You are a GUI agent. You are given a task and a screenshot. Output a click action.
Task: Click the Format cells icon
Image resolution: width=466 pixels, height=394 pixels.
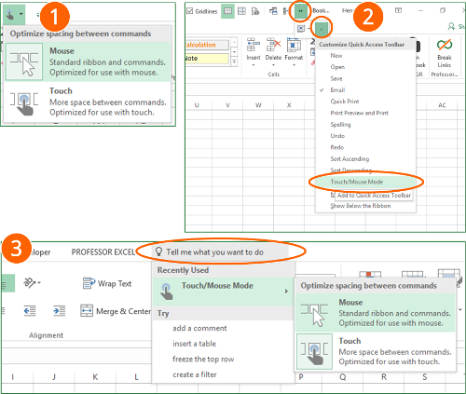coord(293,46)
